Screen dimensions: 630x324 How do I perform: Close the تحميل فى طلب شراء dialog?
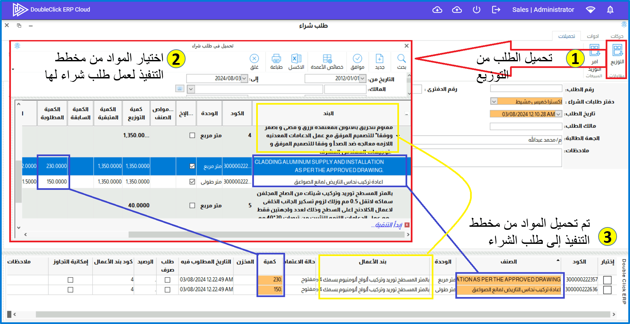click(406, 46)
